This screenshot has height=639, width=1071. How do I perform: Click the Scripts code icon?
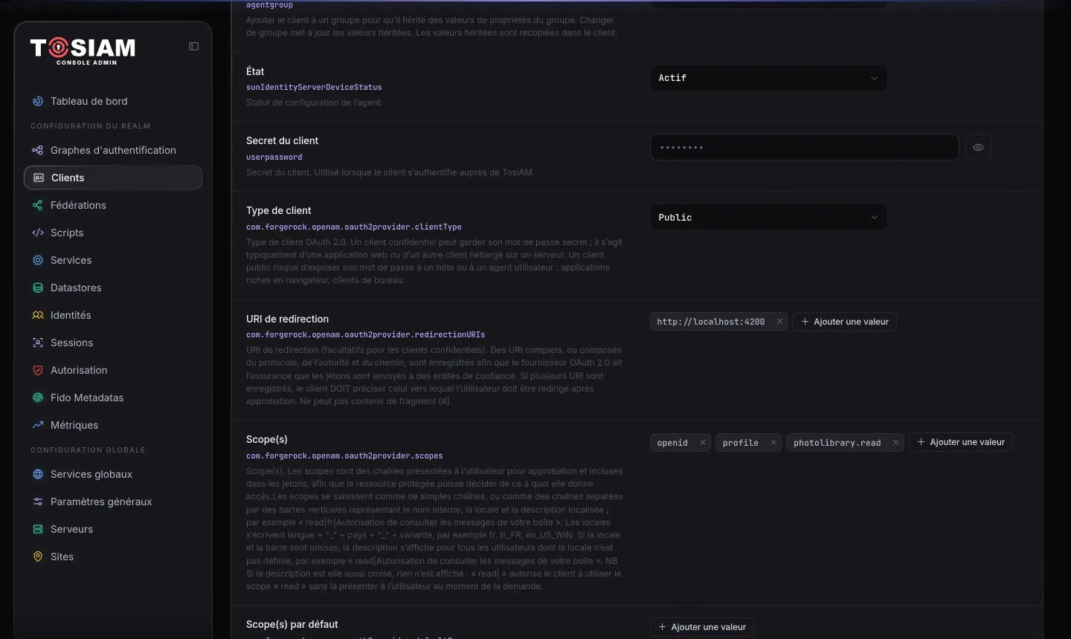click(38, 233)
